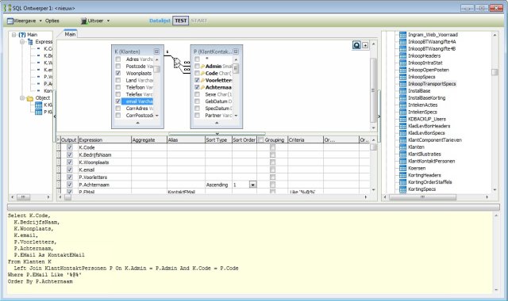Click the Klanten field list scrollbar thumb

point(157,70)
